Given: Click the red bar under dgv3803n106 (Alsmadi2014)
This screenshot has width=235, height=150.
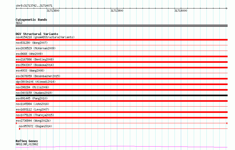Looking at the screenshot, I should coord(121,84).
